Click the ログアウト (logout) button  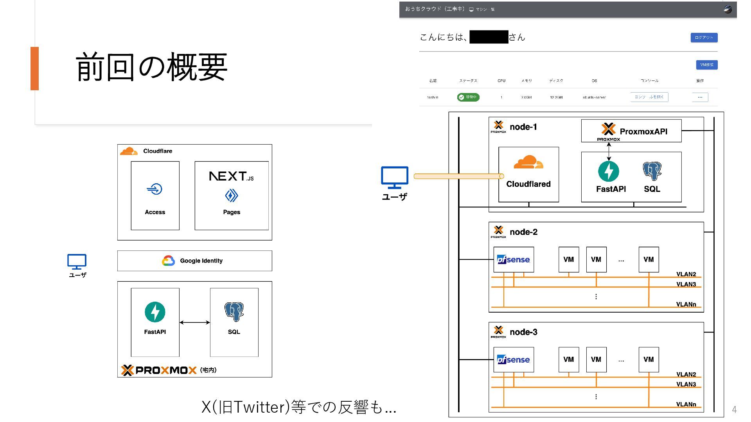pyautogui.click(x=704, y=38)
